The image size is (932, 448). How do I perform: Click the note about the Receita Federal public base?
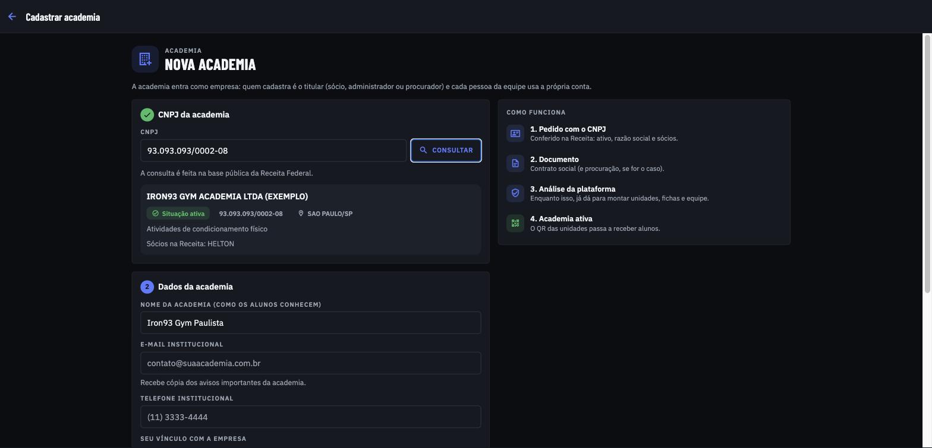pos(226,173)
